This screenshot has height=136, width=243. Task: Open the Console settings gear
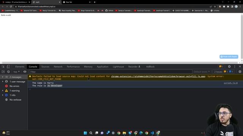click(x=240, y=72)
